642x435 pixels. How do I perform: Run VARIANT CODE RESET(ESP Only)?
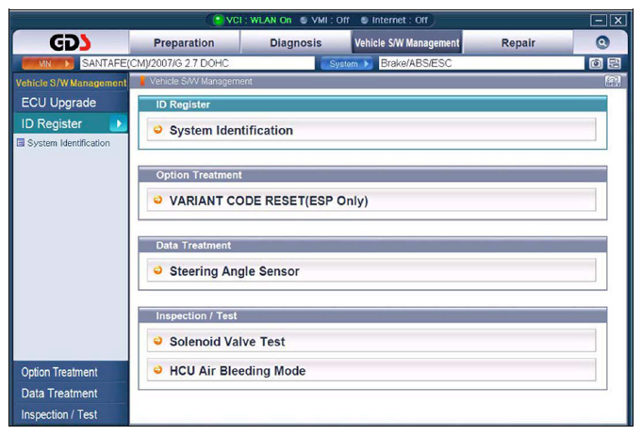tap(371, 200)
